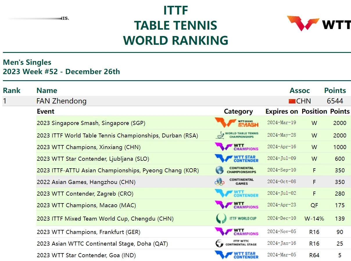Click the WTT Grand Smash category logo
351x261 pixels.
pyautogui.click(x=237, y=123)
